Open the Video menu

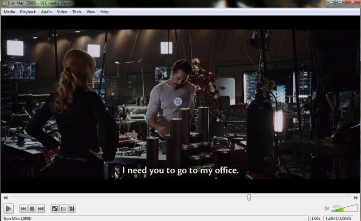pos(62,12)
